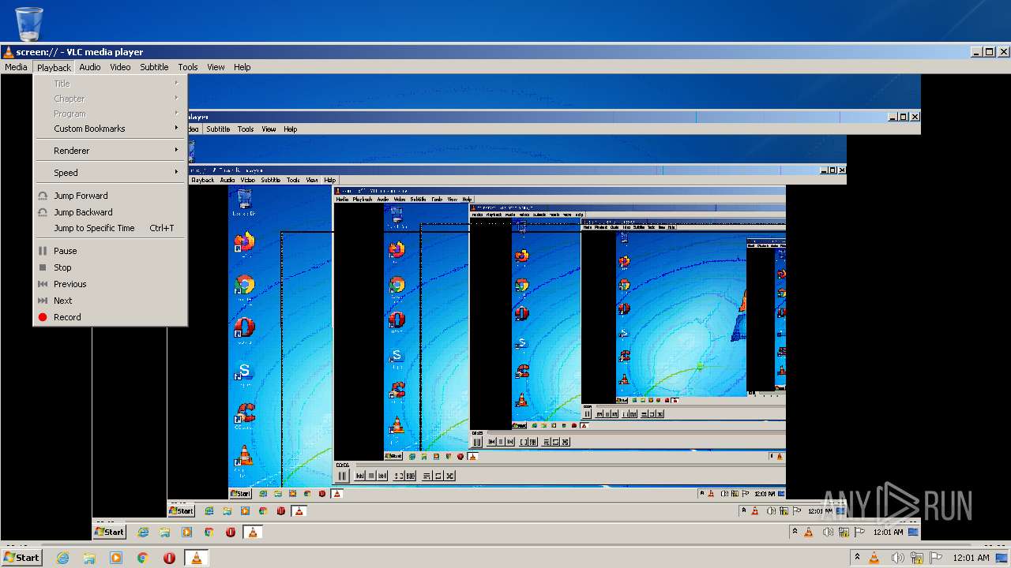This screenshot has width=1011, height=568.
Task: Open Windows Media Player from taskbar
Action: pyautogui.click(x=116, y=558)
